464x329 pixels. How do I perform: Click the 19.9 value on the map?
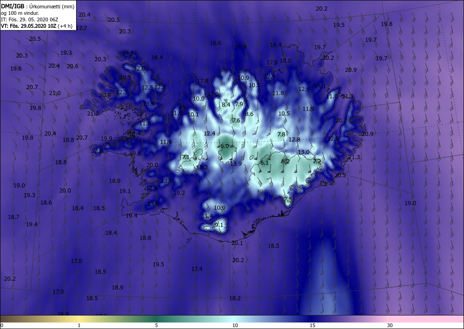(x=107, y=138)
